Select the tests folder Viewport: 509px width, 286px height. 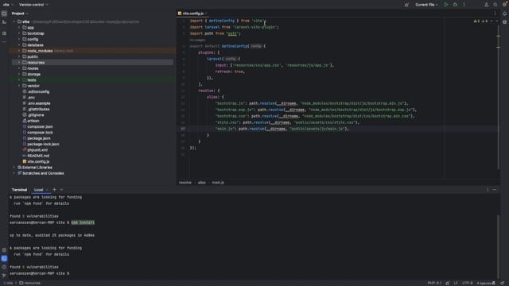point(32,80)
